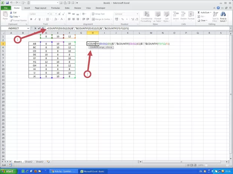Click the AutoSum sigma icon
233x174 pixels.
pos(199,12)
